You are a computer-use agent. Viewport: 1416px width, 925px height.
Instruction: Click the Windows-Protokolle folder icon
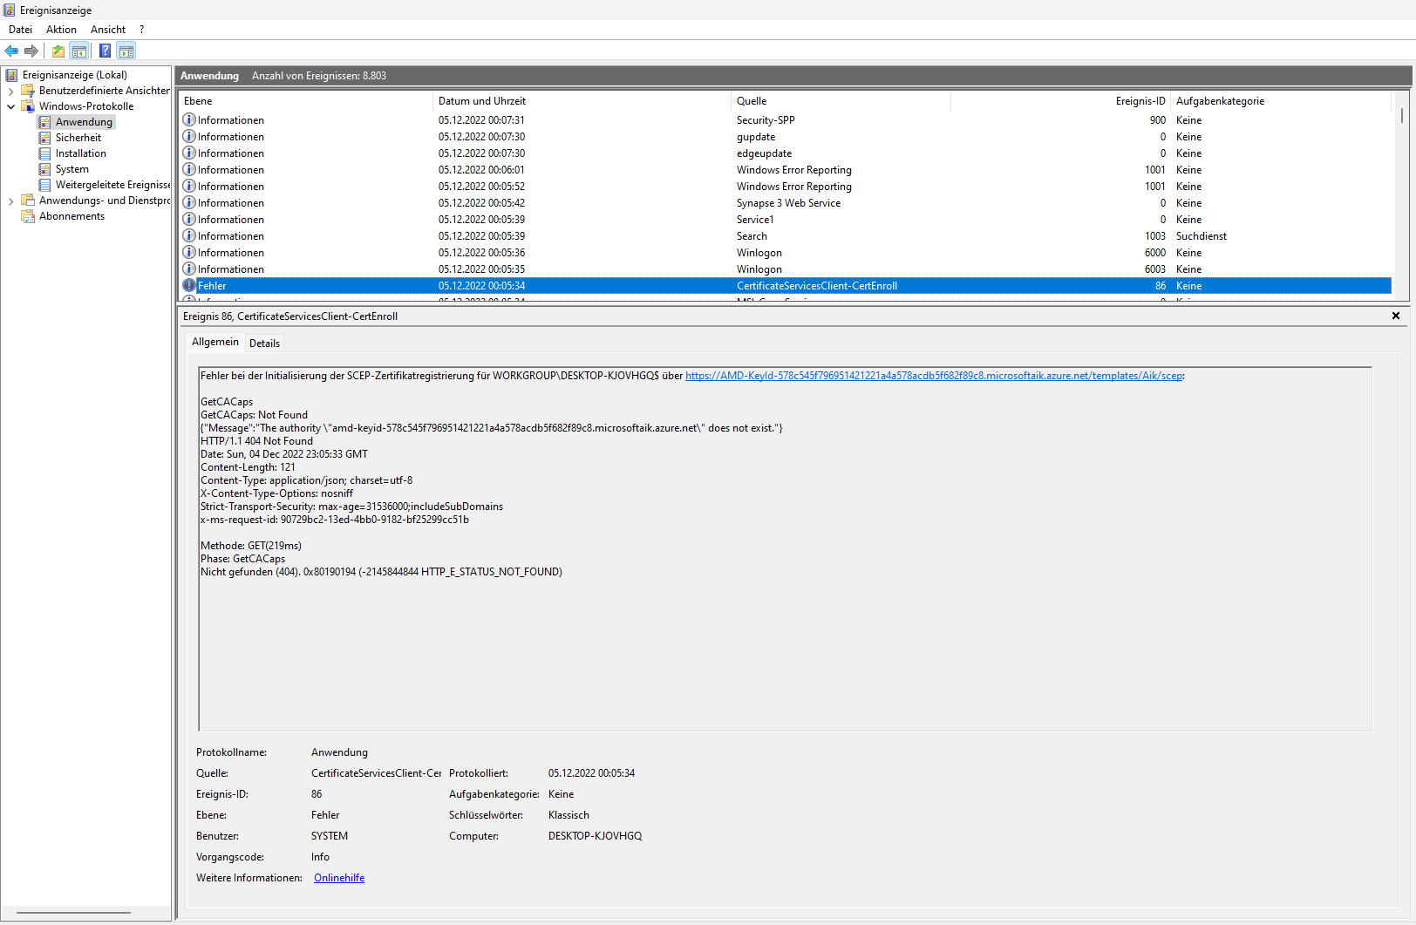tap(28, 106)
